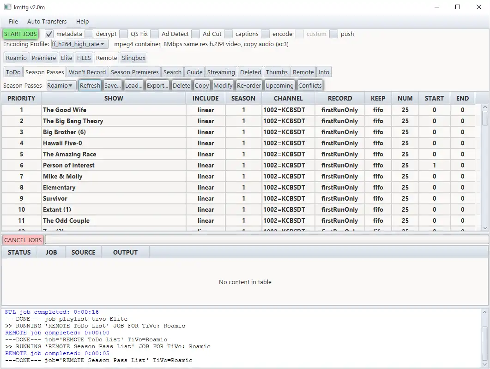Refresh the Season Passes list
Viewport: 490px width, 369px height.
[90, 85]
